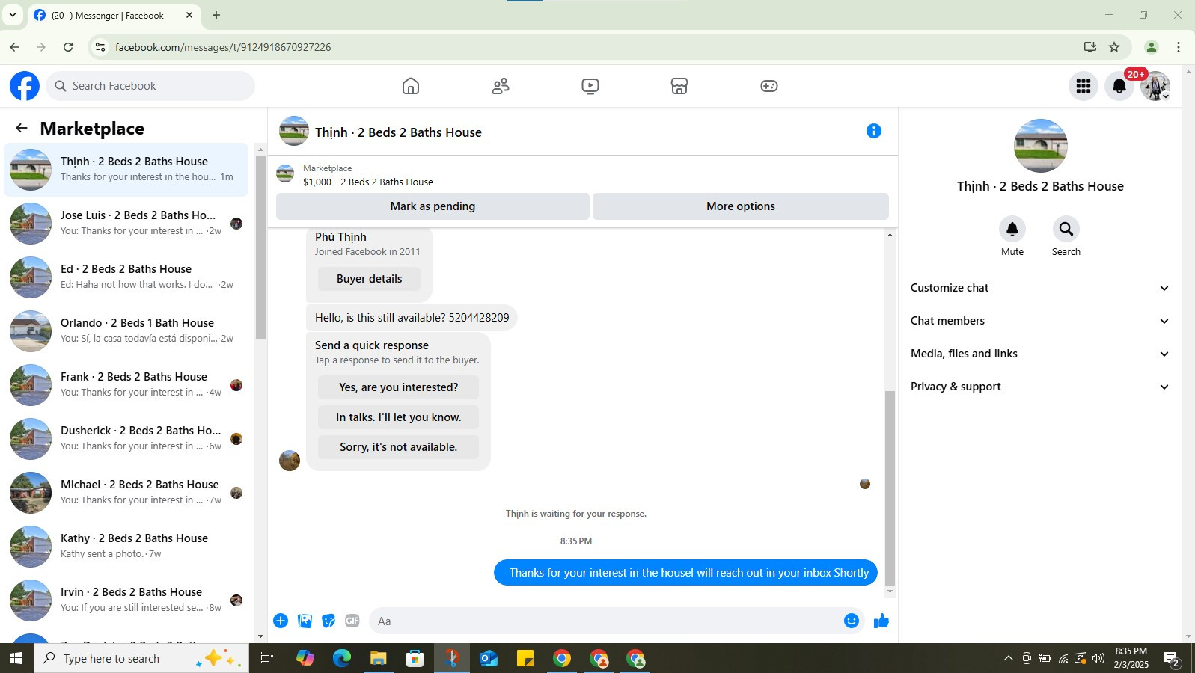Open the Windows Start button
Image resolution: width=1195 pixels, height=673 pixels.
click(16, 658)
